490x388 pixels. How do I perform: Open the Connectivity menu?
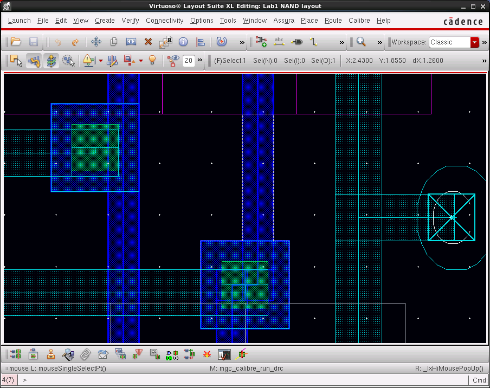coord(165,21)
